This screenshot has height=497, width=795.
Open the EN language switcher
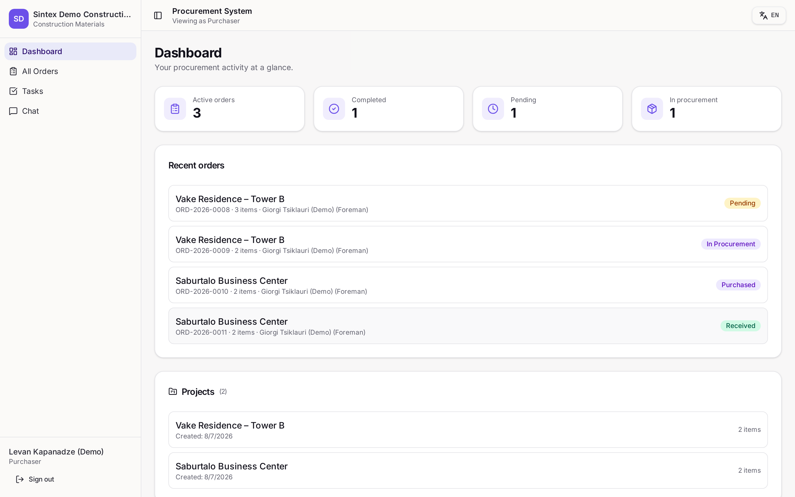tap(769, 15)
